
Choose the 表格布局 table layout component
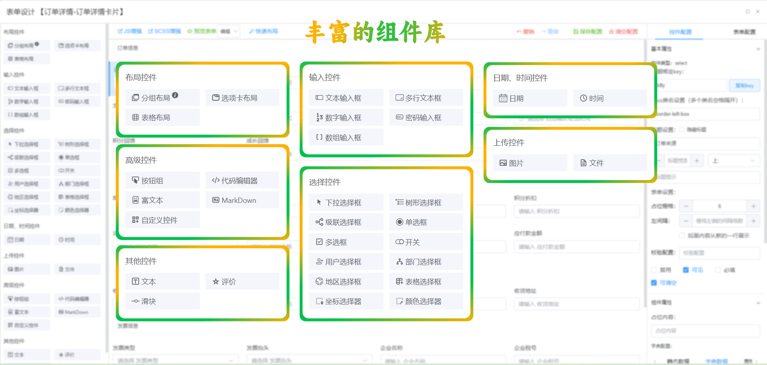(162, 117)
